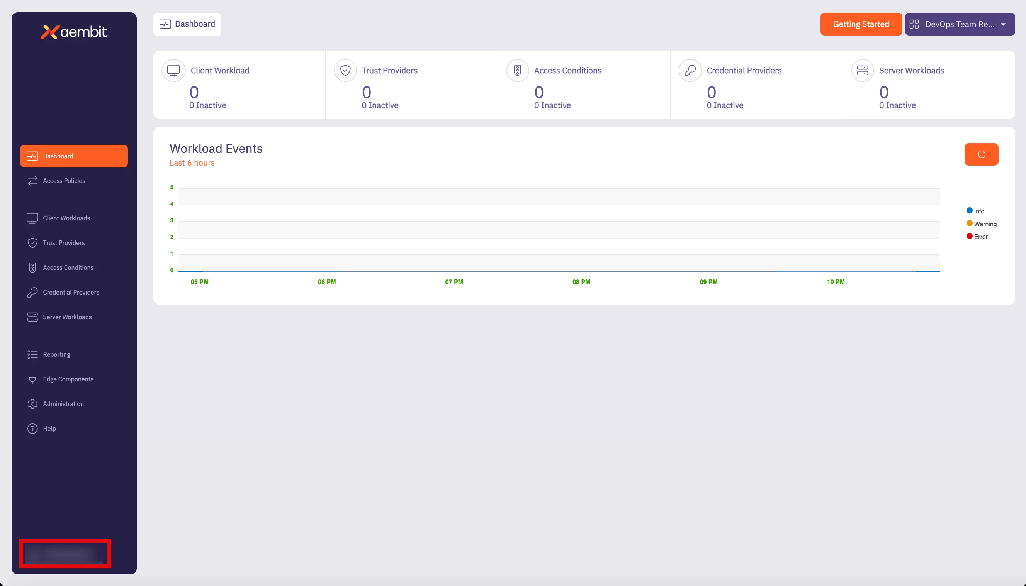Toggle the Error legend entry

click(x=979, y=237)
